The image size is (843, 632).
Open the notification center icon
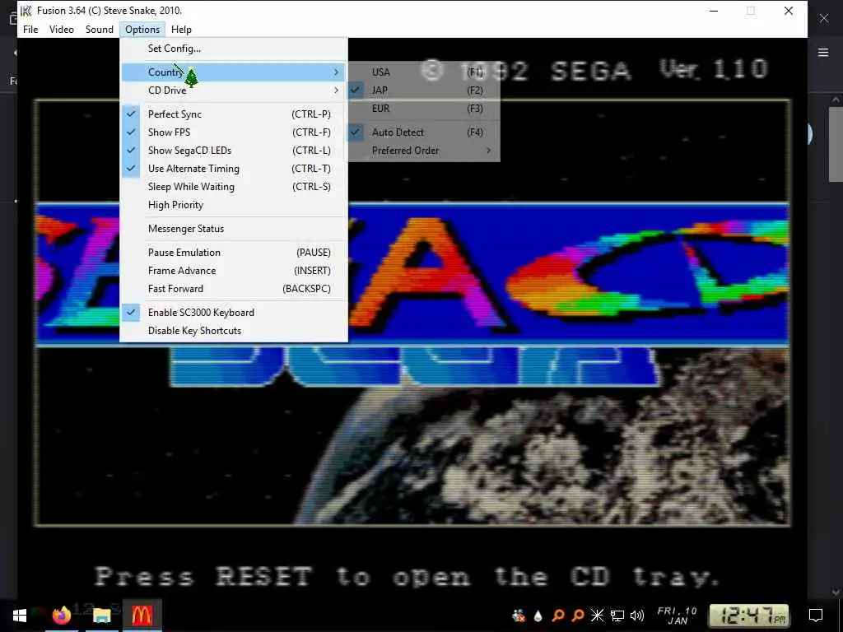pyautogui.click(x=816, y=616)
